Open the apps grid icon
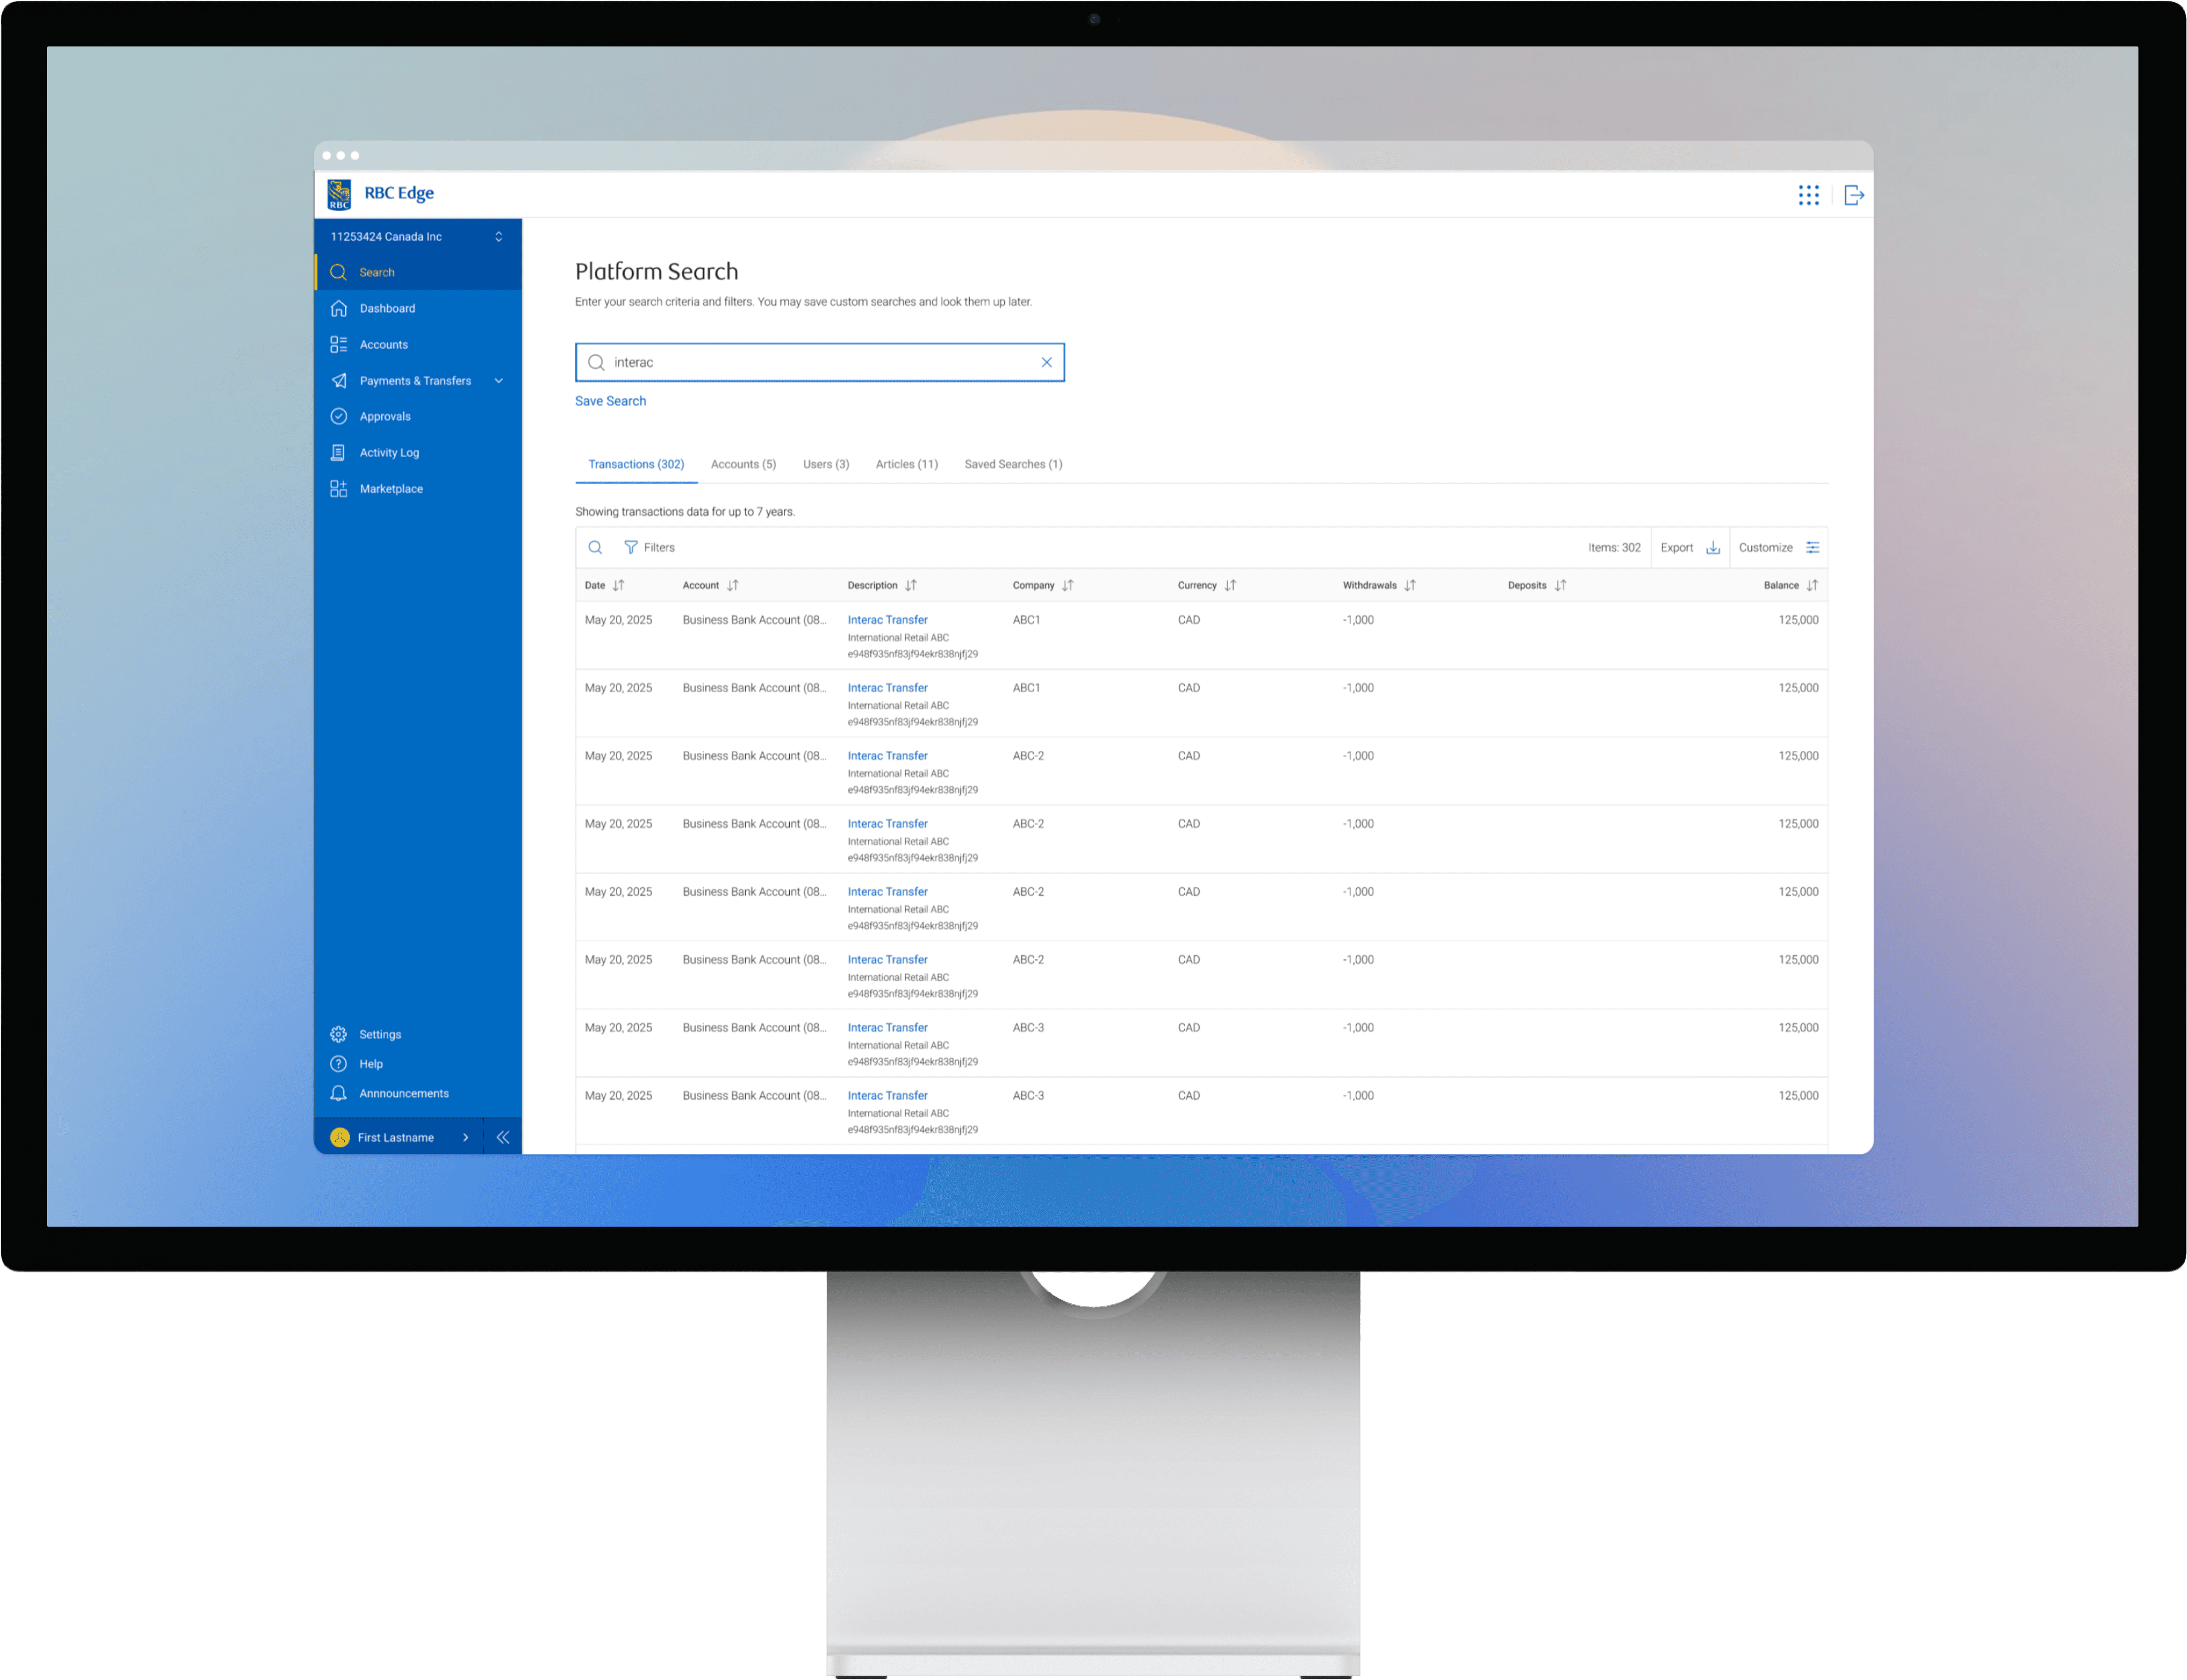 [x=1808, y=195]
